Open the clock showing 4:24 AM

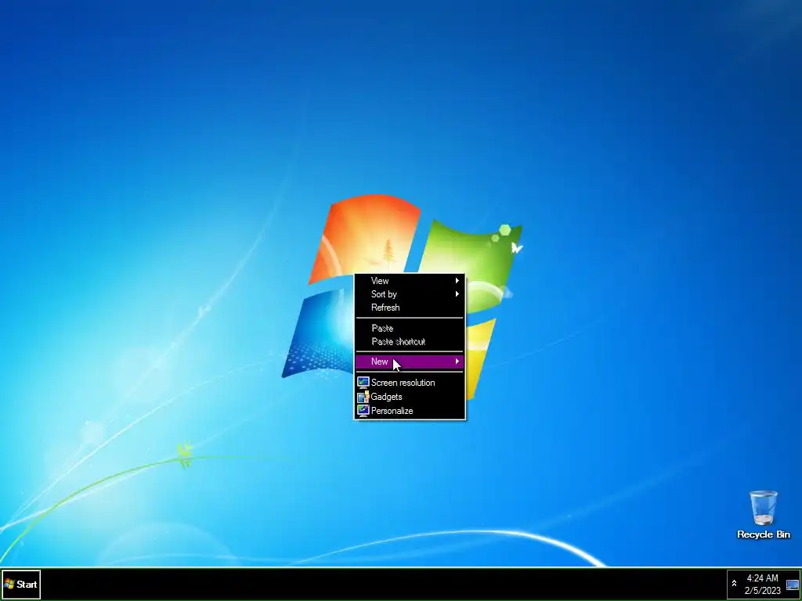[x=762, y=584]
